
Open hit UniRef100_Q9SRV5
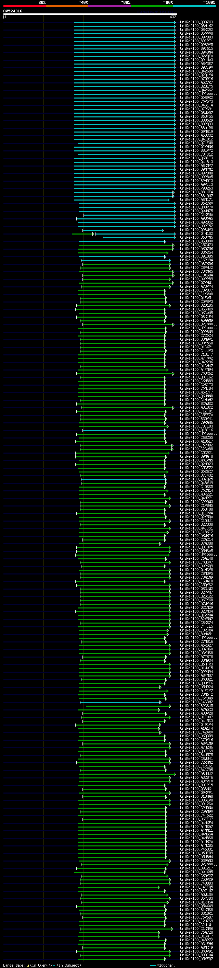click(196, 45)
